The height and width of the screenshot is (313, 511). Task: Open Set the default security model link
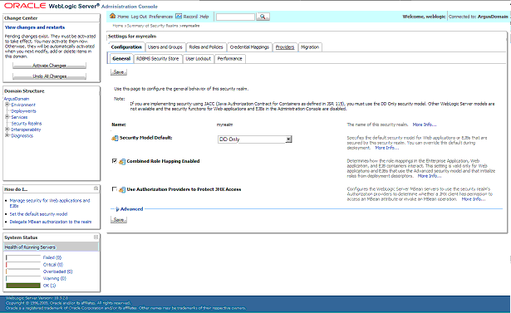[38, 214]
